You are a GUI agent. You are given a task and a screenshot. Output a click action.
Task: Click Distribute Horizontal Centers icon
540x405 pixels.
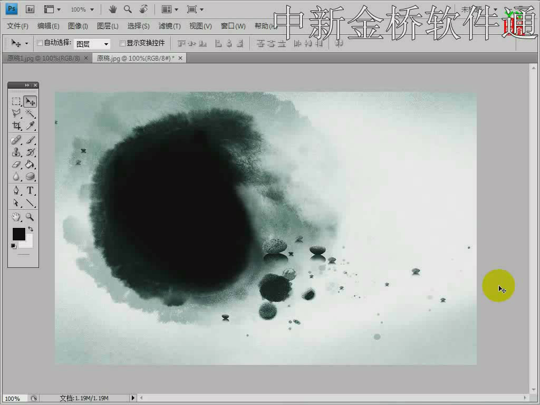pyautogui.click(x=308, y=44)
